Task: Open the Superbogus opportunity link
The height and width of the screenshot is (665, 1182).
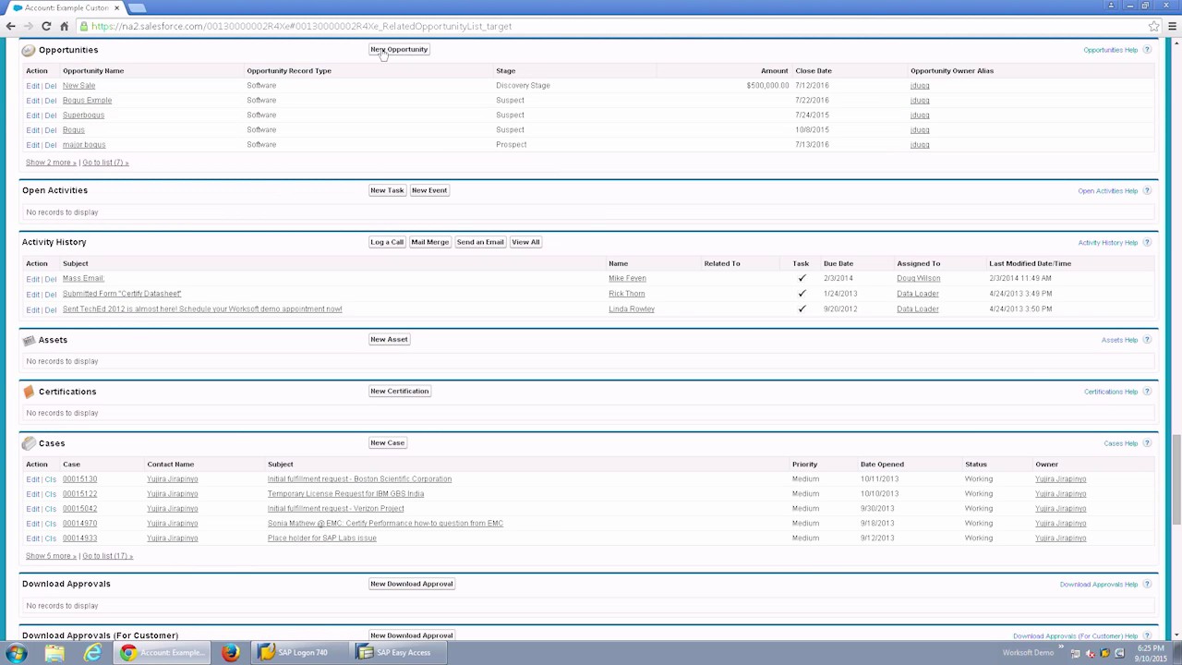Action: tap(83, 115)
